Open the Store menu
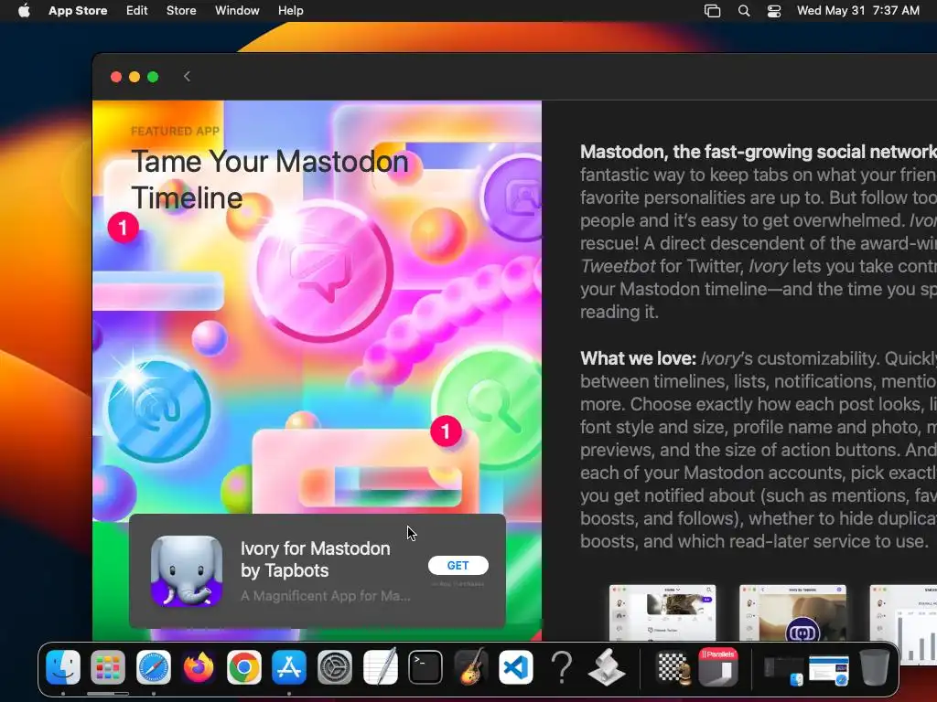Screen dimensions: 937x702 pos(181,11)
